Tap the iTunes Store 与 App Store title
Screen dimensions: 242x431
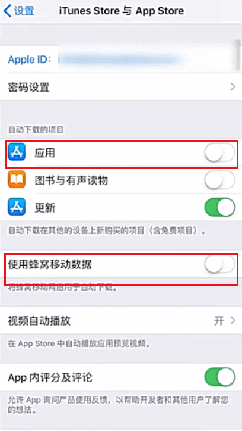pyautogui.click(x=122, y=11)
